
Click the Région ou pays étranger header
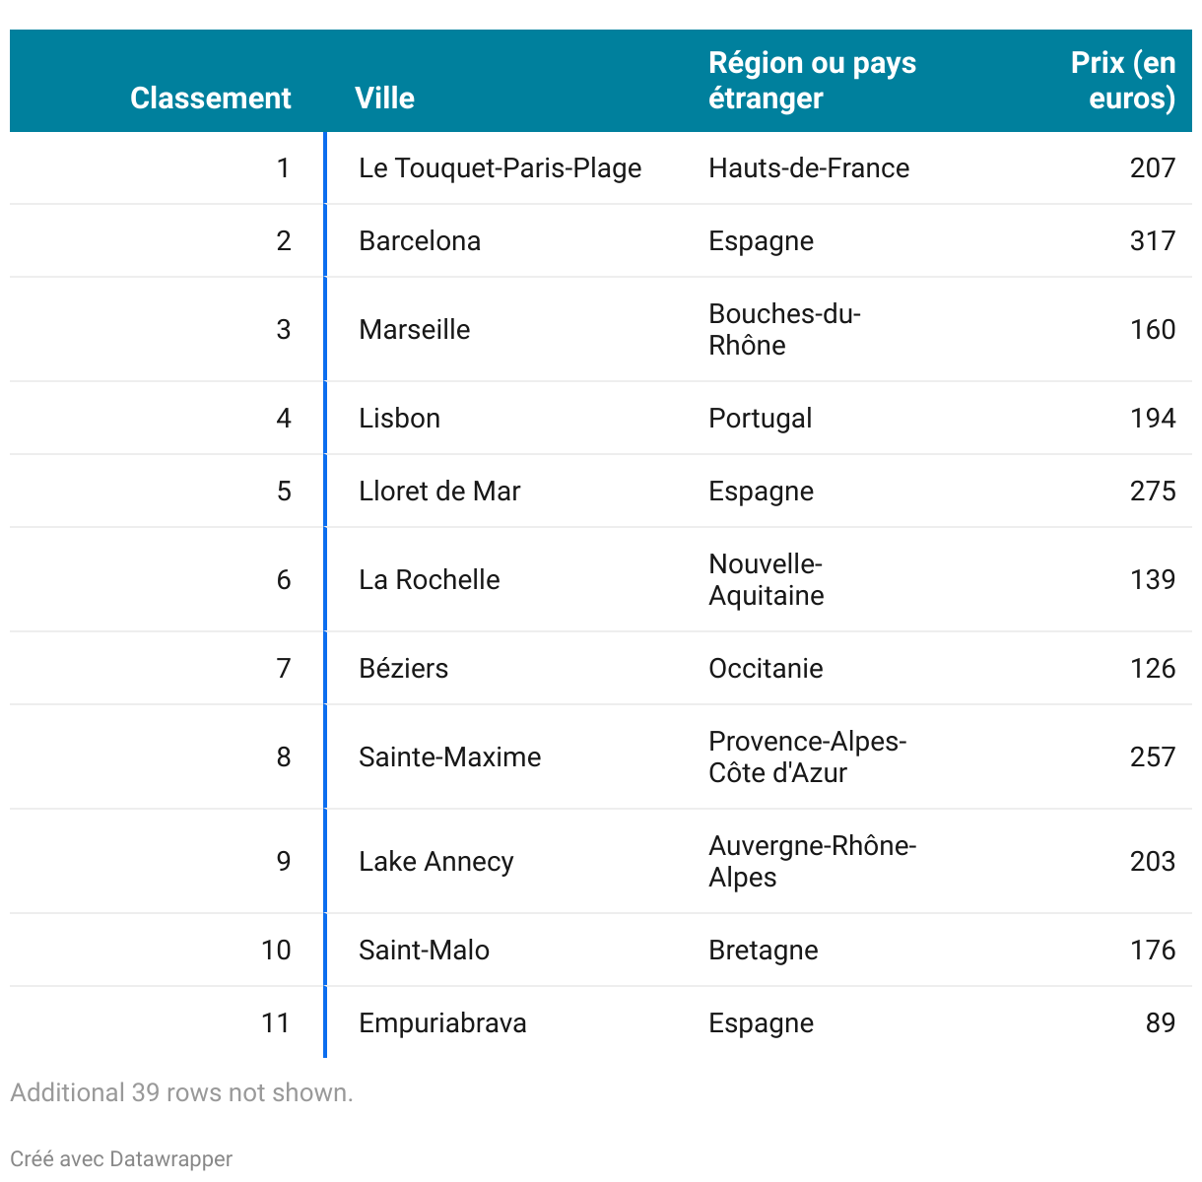[812, 81]
